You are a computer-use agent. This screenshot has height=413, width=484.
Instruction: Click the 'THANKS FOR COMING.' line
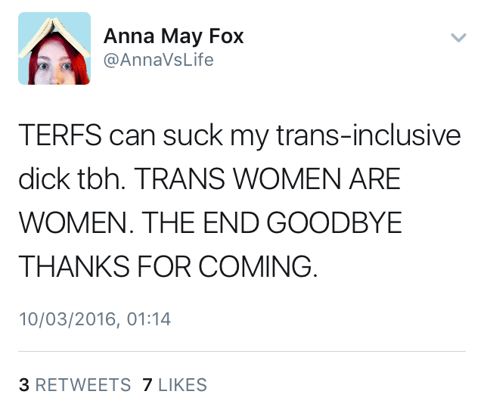pos(167,265)
